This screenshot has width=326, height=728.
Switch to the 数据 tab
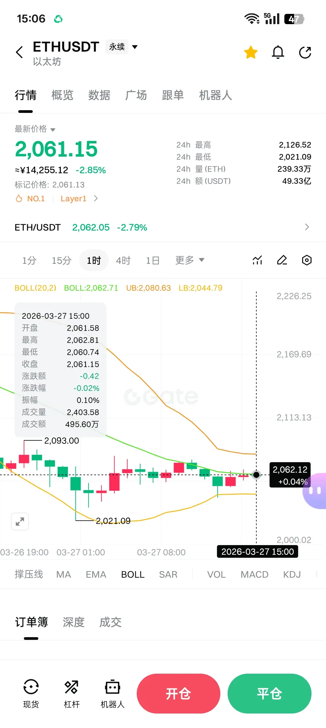point(99,95)
